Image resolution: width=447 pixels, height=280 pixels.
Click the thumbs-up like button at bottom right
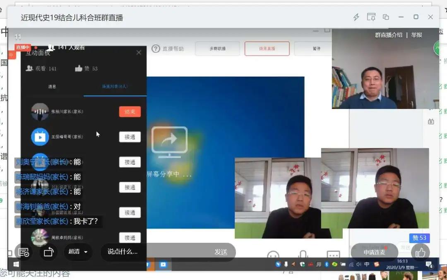coord(420,252)
